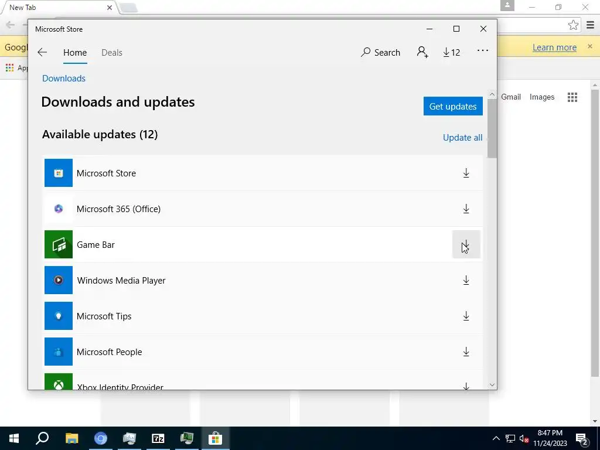Click the Update all link
This screenshot has height=450, width=600.
463,138
